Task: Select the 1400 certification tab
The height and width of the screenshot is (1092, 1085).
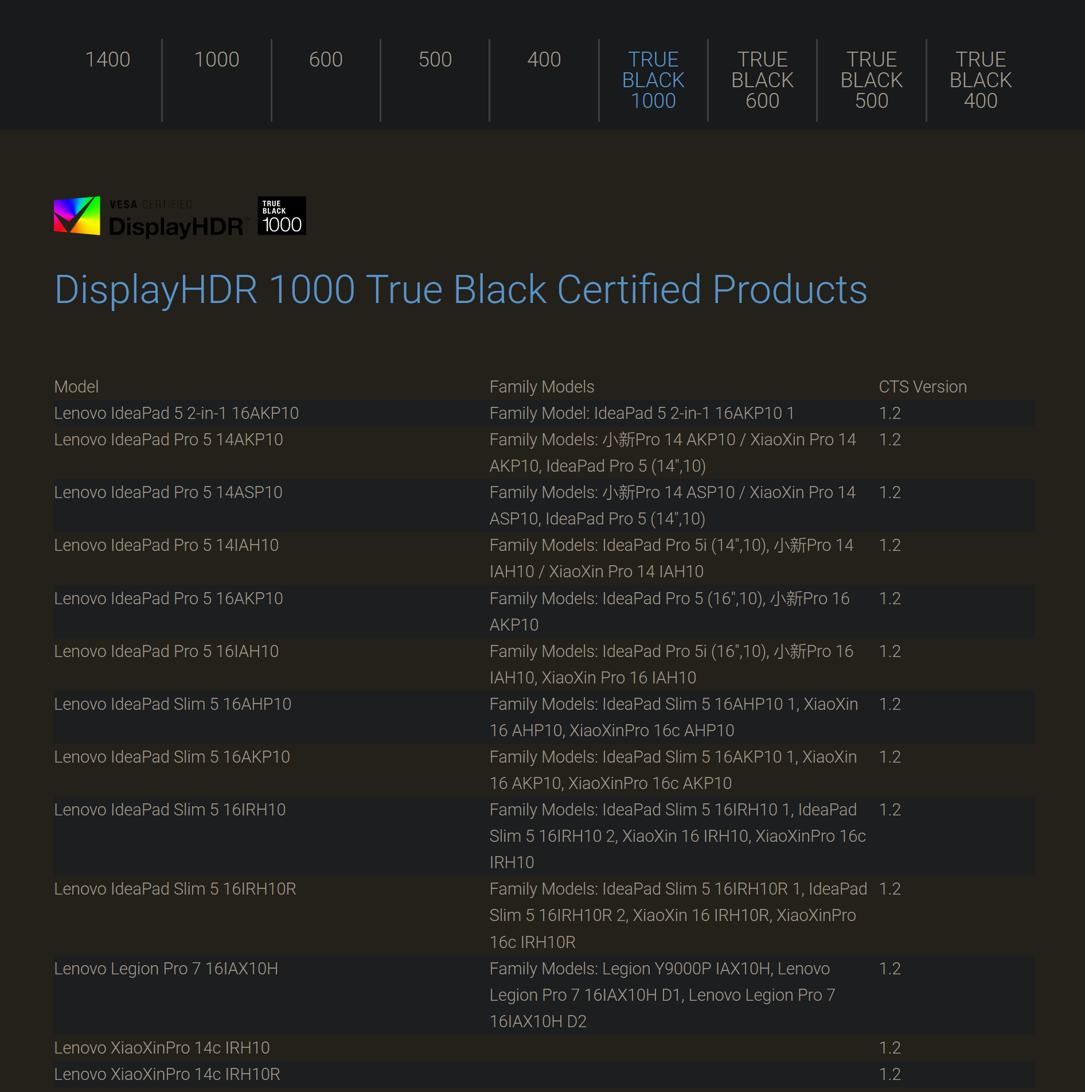Action: [108, 59]
